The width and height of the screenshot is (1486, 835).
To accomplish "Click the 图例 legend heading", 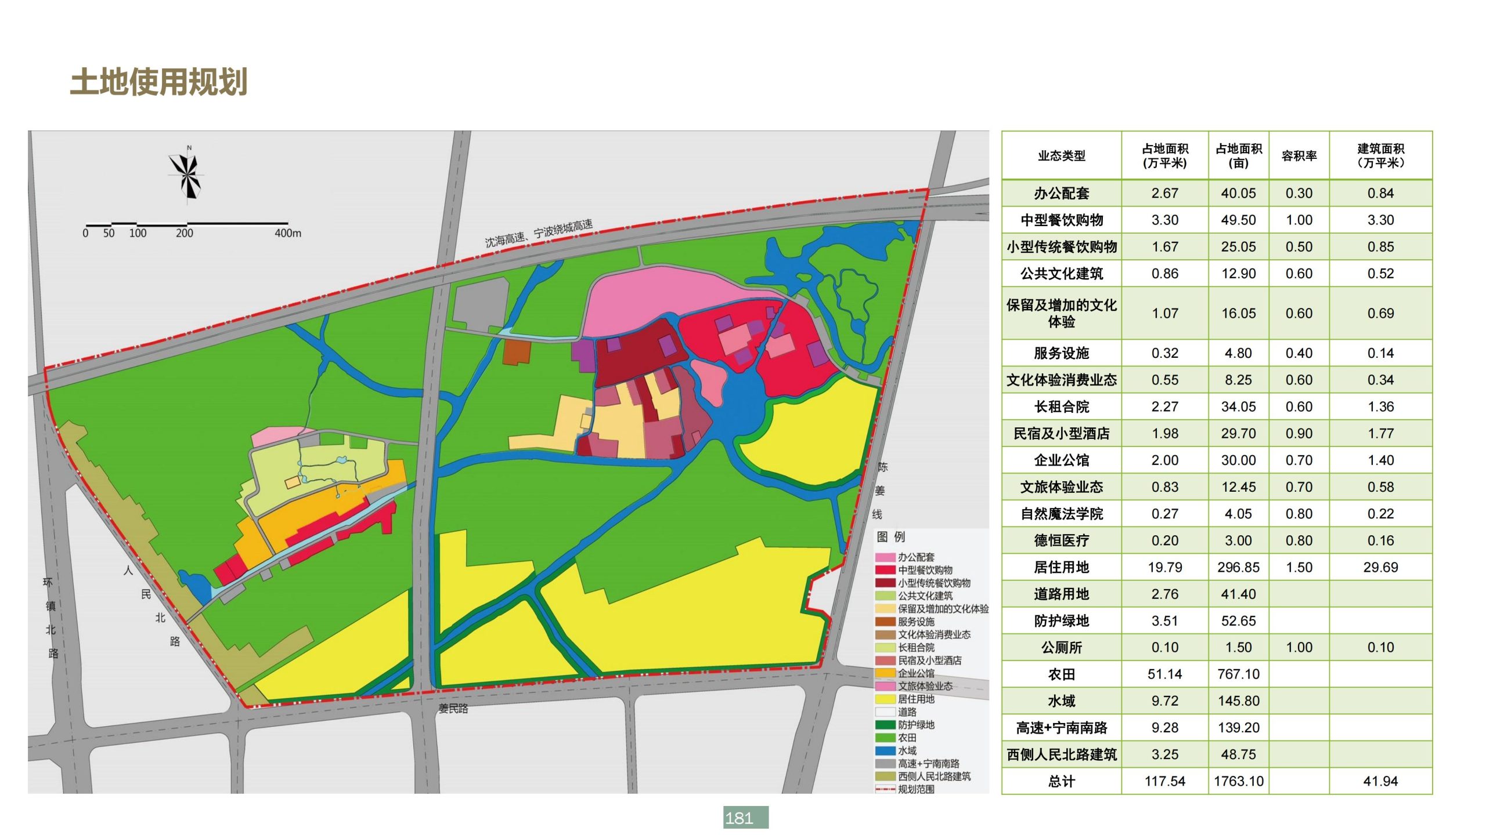I will pyautogui.click(x=891, y=537).
